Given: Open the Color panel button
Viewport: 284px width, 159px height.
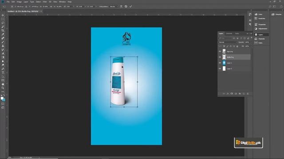Looking at the screenshot, I should click(x=259, y=14).
